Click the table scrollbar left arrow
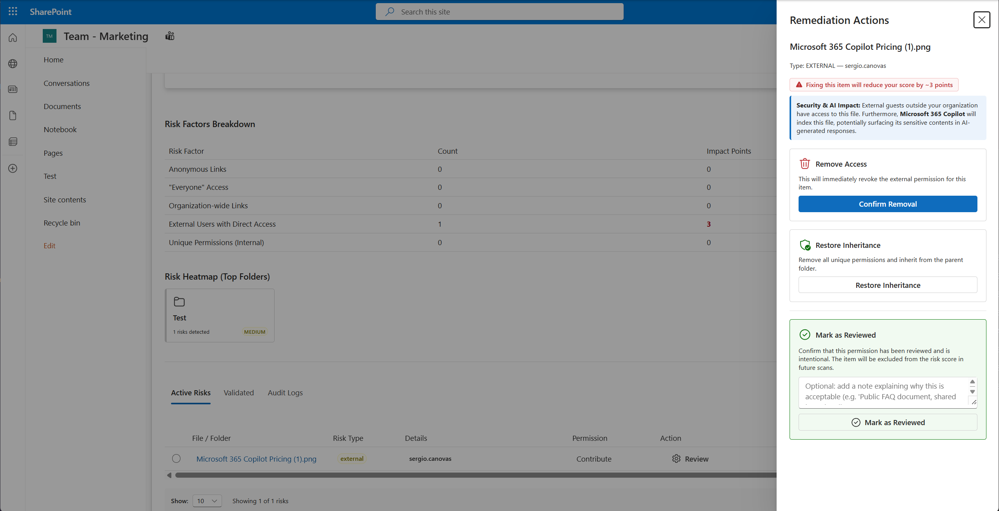Screen dimensions: 999x511 (x=169, y=475)
